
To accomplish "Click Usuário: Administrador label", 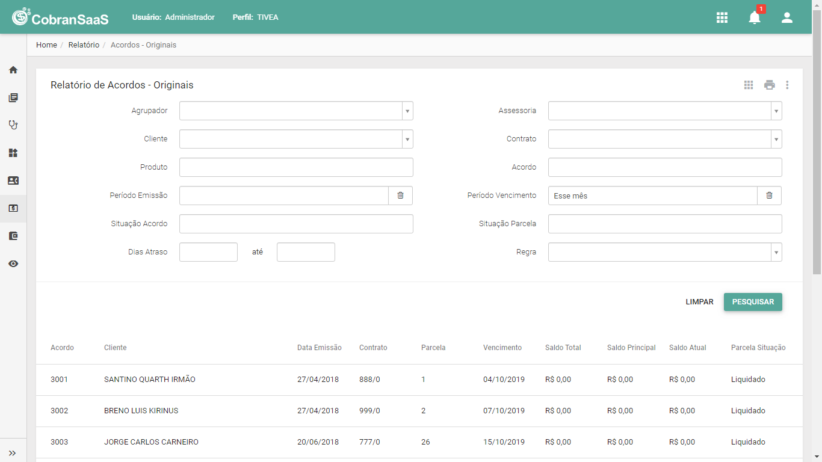I will click(173, 17).
